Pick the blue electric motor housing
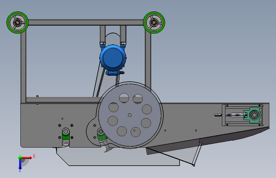 (x=113, y=58)
